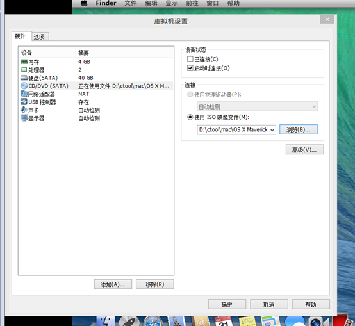Screen dimensions: 355x326
Task: Click the 浏览(B)... button
Action: 299,129
